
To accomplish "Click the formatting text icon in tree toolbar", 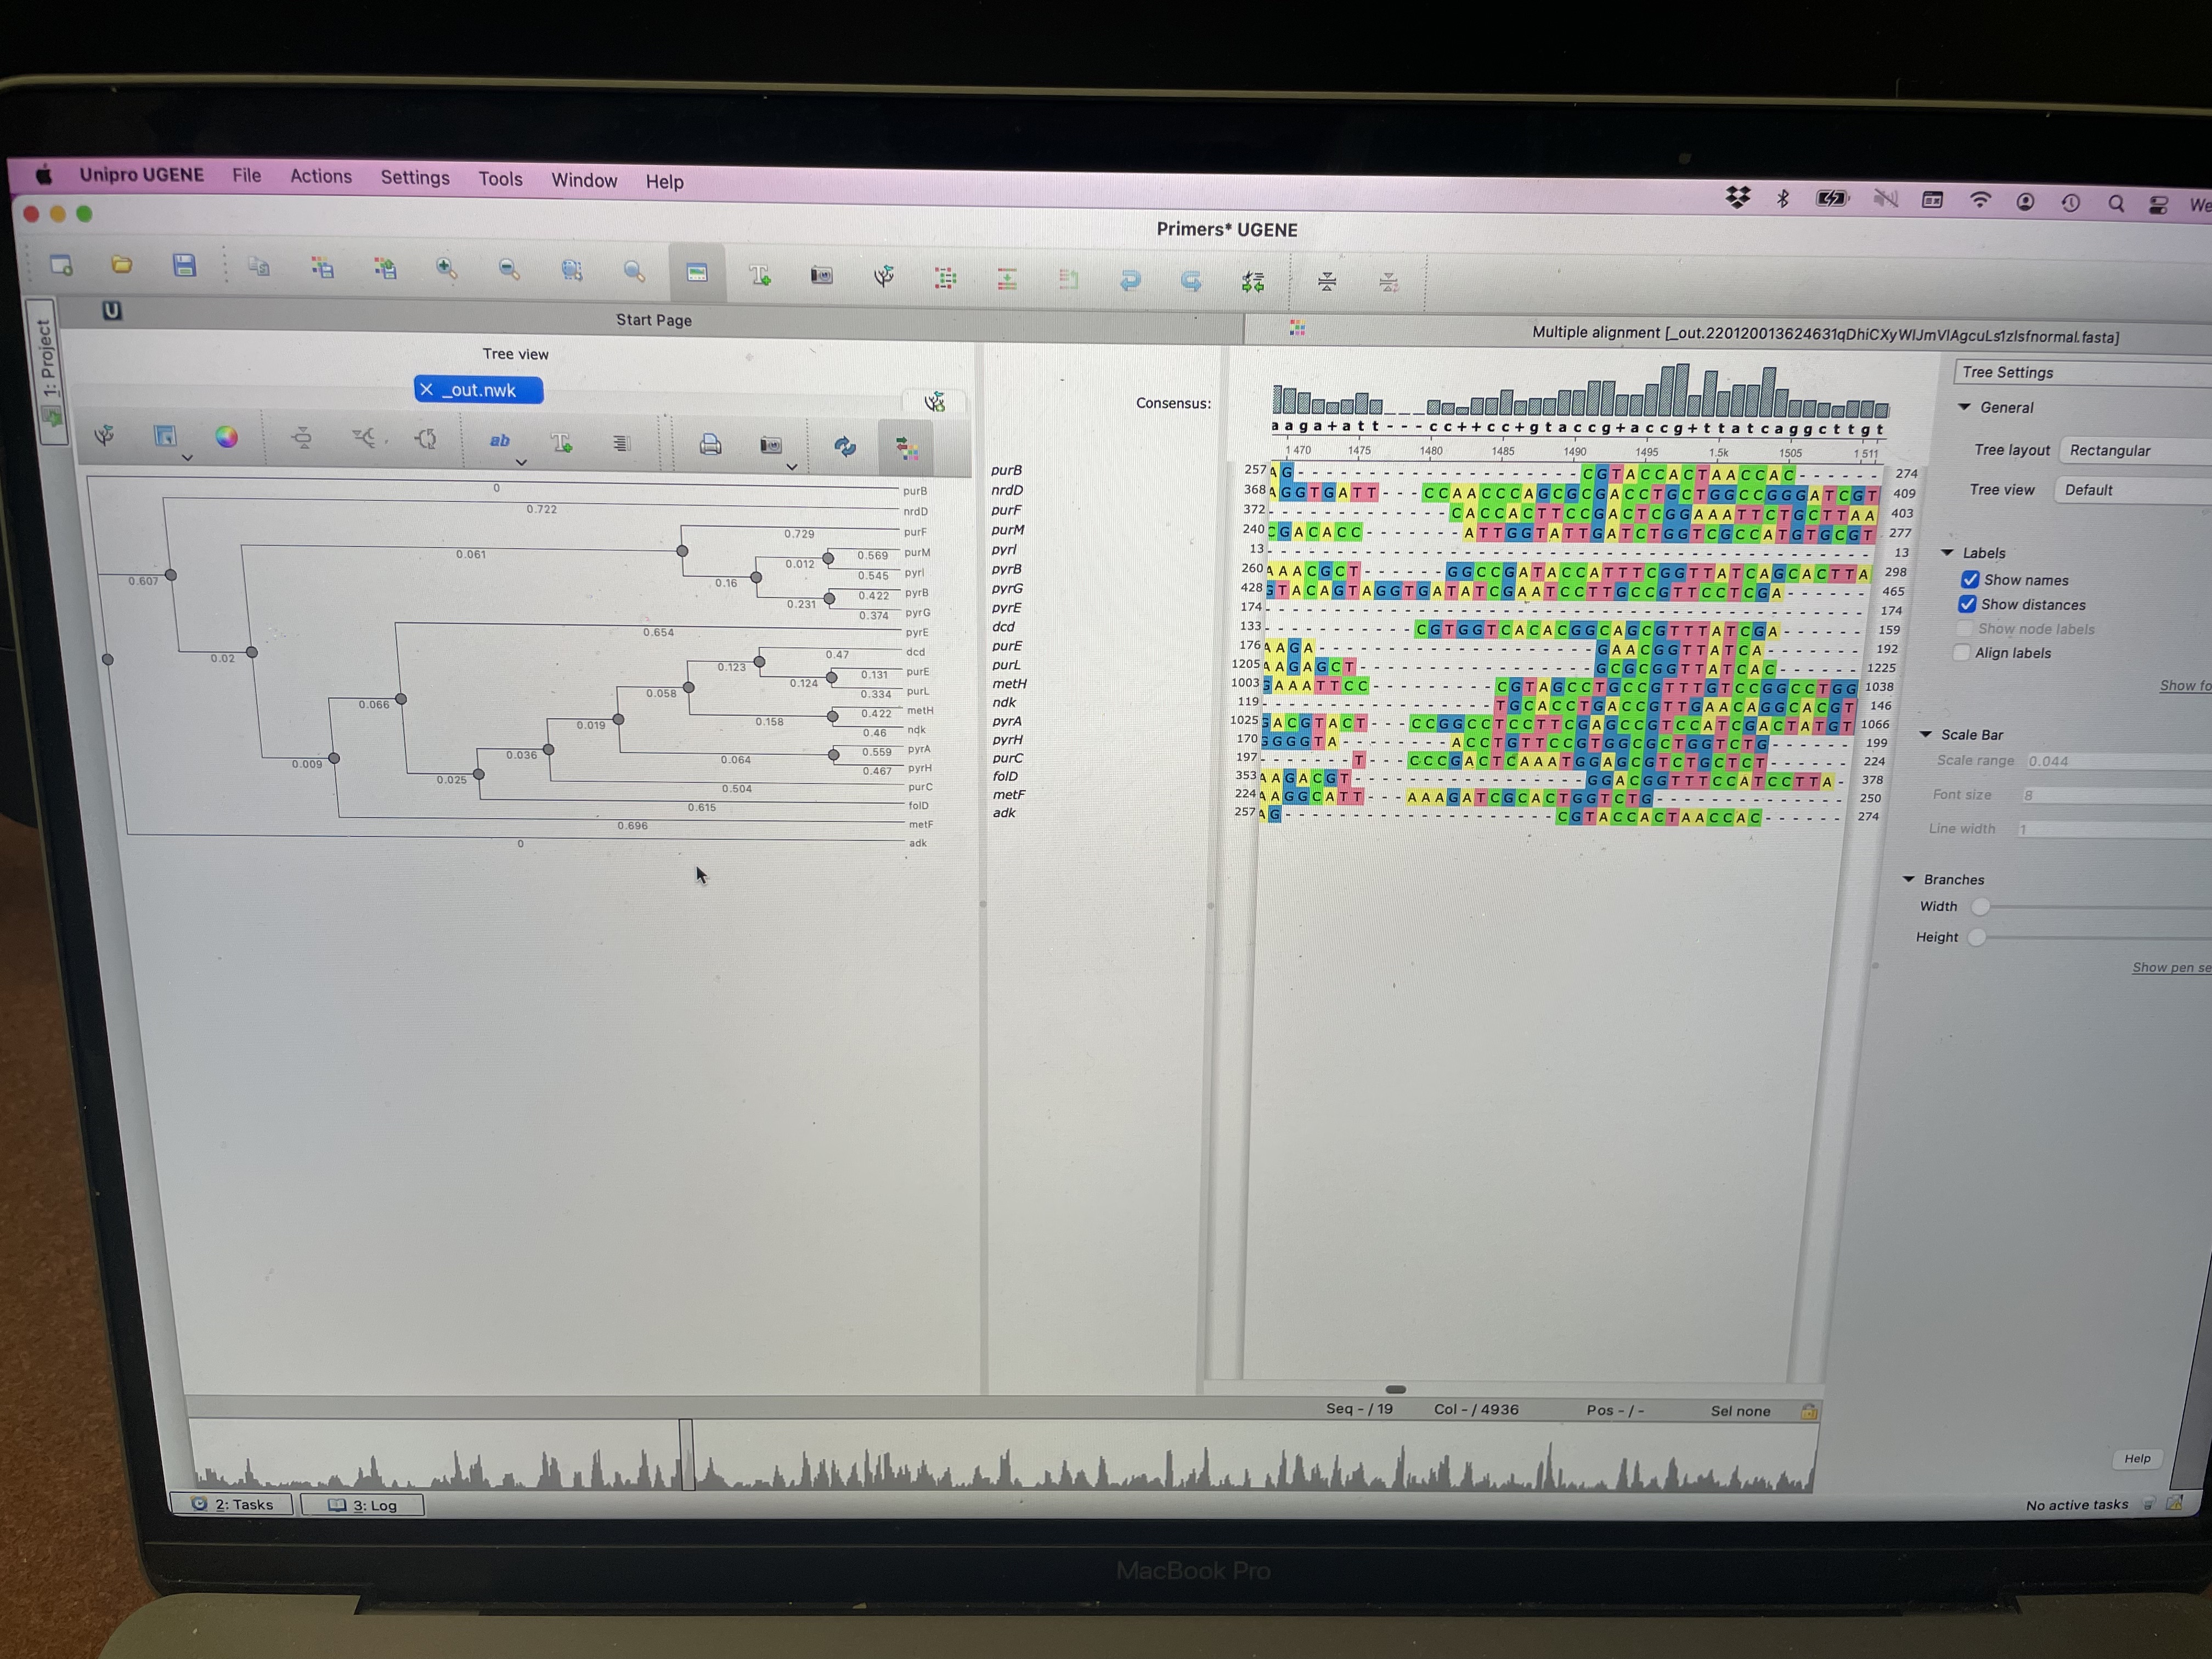I will (x=561, y=442).
